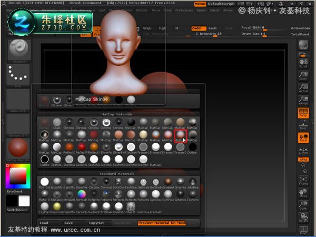Select the Flat Color standard material

tap(45, 183)
